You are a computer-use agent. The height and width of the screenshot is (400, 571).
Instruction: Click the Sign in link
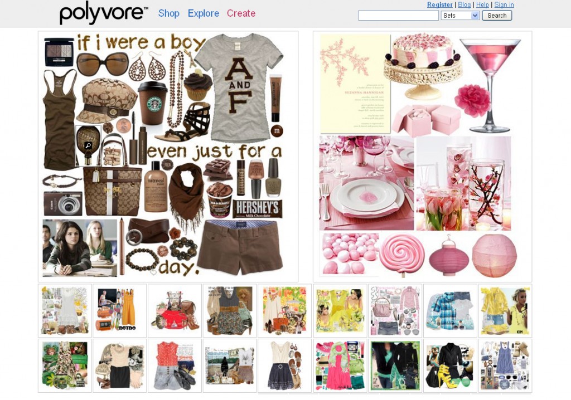[x=503, y=4]
